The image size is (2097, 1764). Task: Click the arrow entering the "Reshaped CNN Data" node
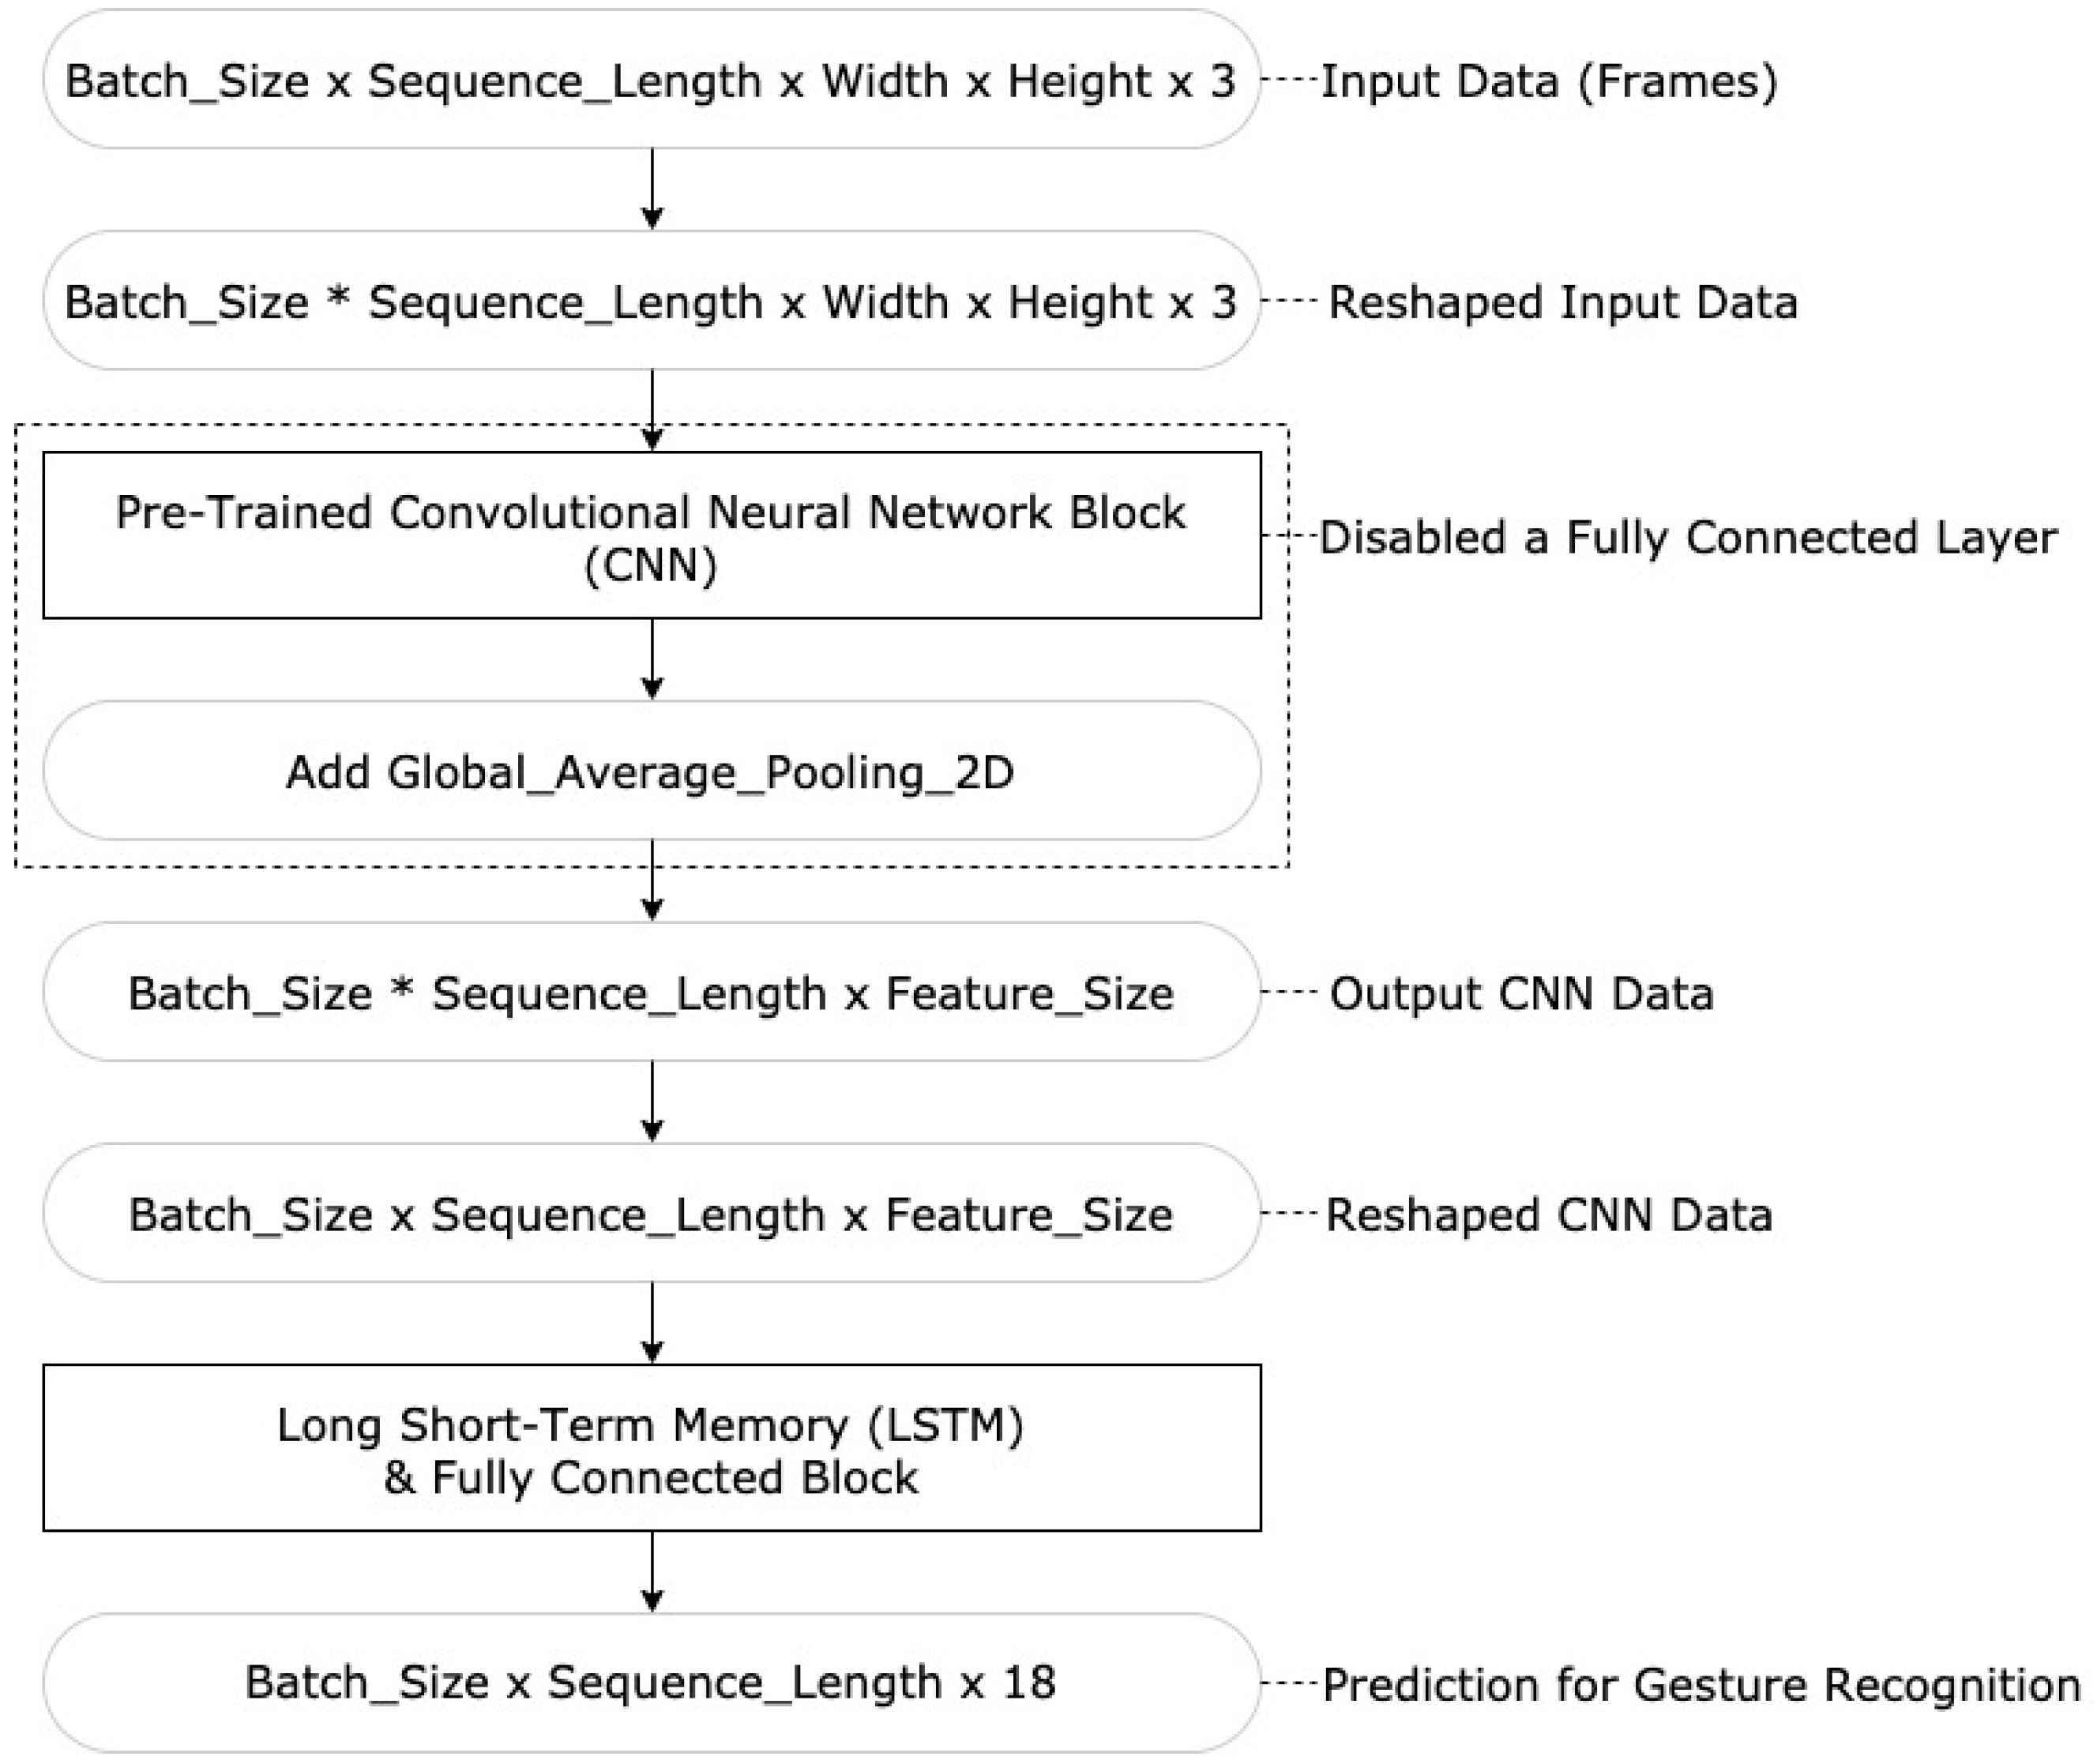[652, 1101]
